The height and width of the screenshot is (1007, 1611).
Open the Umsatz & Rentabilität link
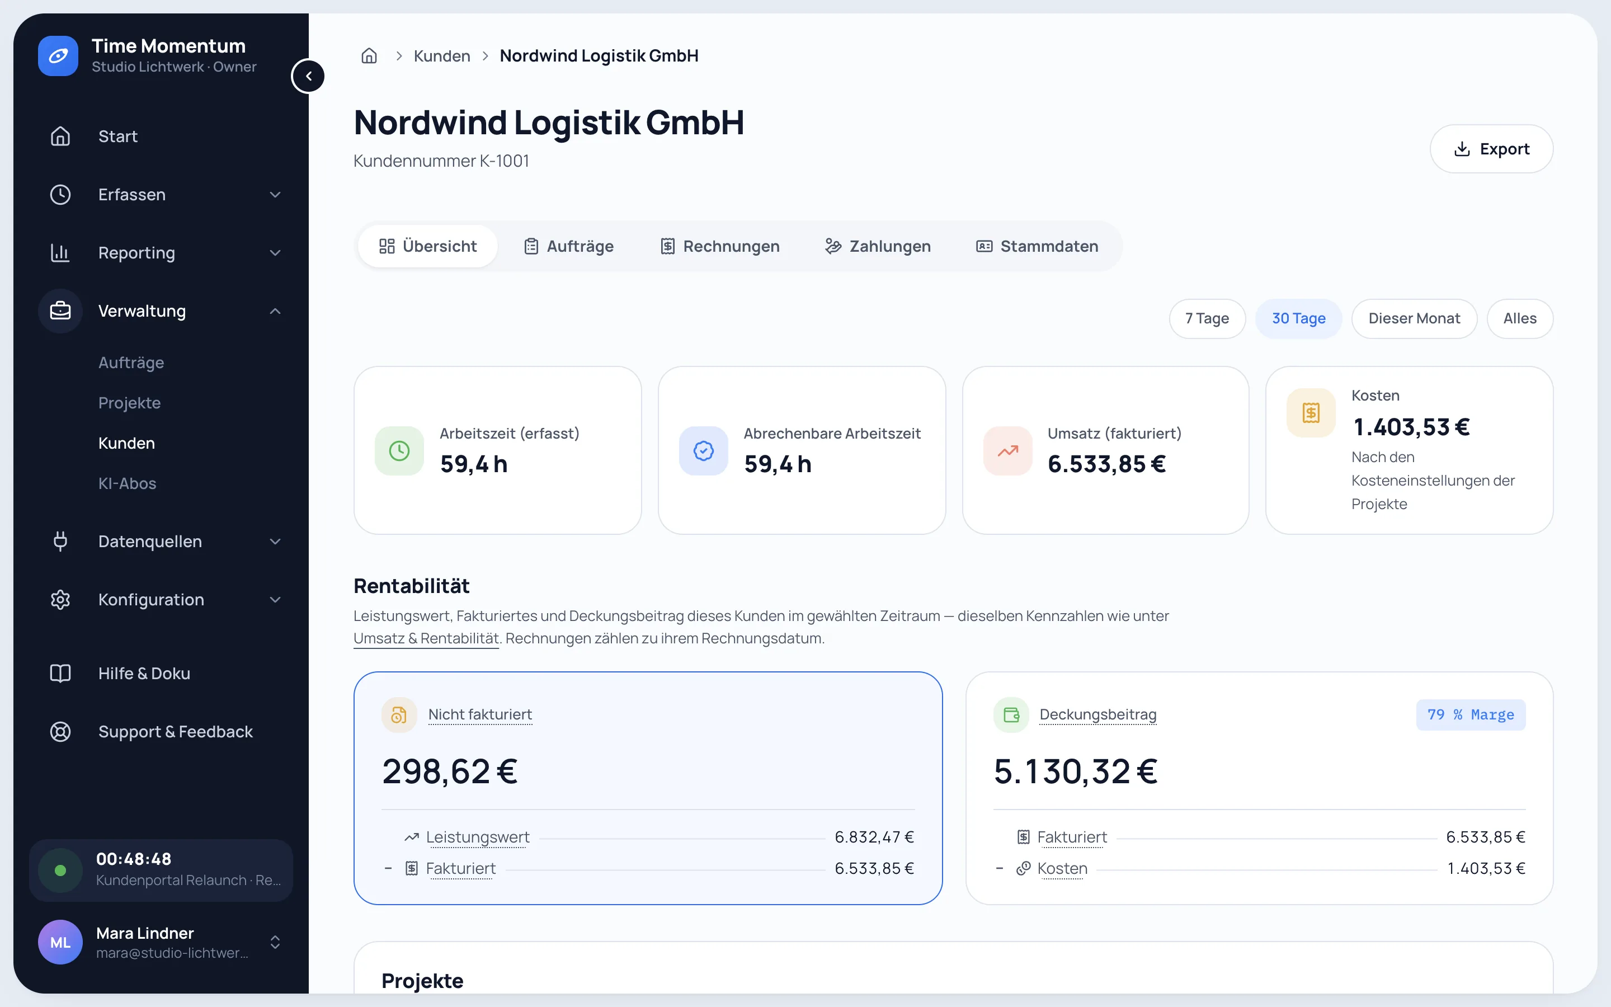(426, 638)
